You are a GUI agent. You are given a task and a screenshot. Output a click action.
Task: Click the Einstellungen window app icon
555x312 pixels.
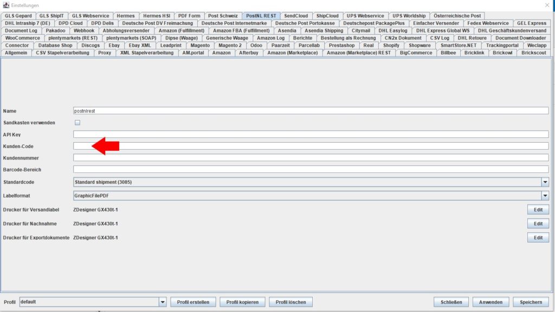(6, 5)
